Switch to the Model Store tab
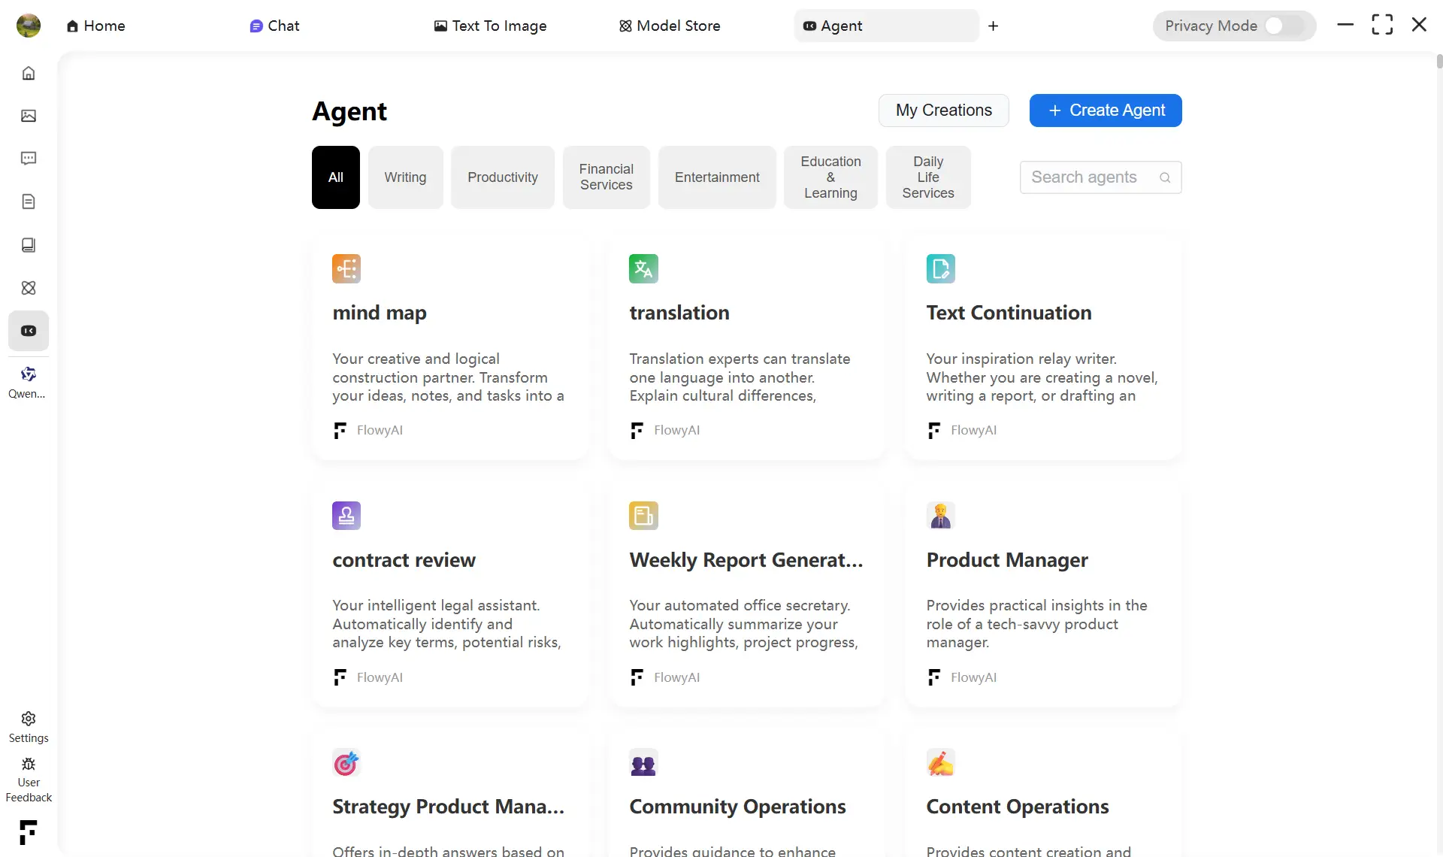Viewport: 1443px width, 857px height. [x=670, y=26]
